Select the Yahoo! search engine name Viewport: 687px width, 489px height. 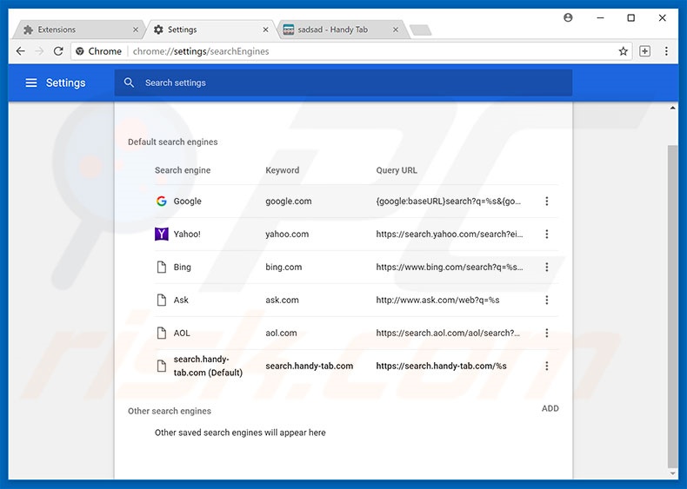point(187,234)
